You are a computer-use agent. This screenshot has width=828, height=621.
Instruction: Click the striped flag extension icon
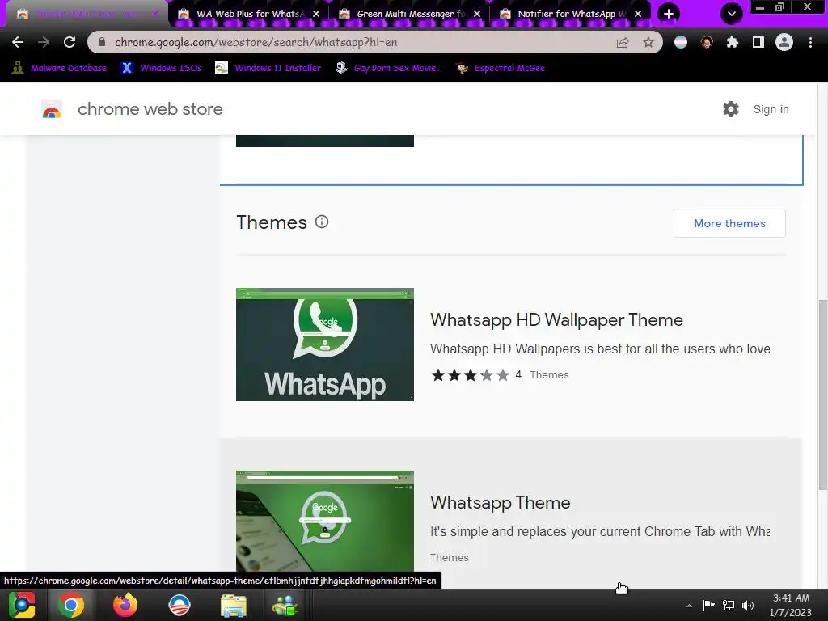pos(681,42)
